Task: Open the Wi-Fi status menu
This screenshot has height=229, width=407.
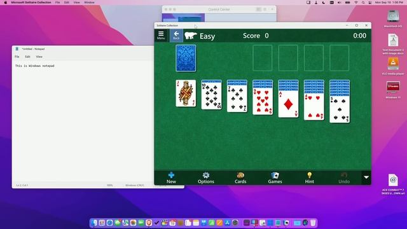Action: tap(356, 3)
